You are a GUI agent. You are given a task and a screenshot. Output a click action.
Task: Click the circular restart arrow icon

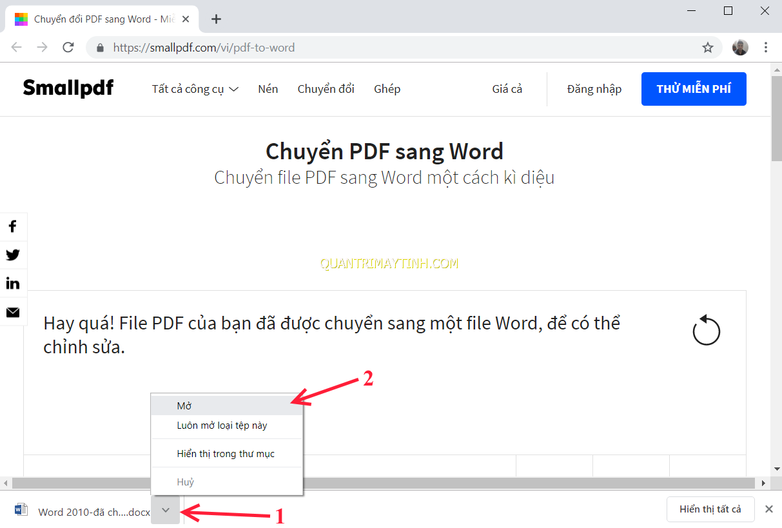pos(706,330)
